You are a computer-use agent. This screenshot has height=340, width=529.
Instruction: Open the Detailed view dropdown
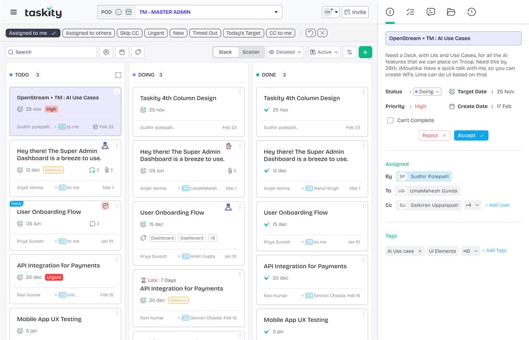pyautogui.click(x=285, y=52)
